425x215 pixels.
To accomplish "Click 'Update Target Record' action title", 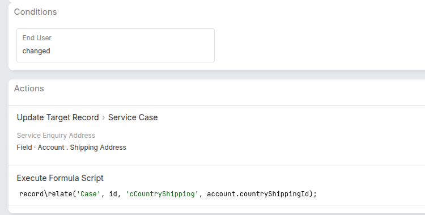I will point(58,117).
